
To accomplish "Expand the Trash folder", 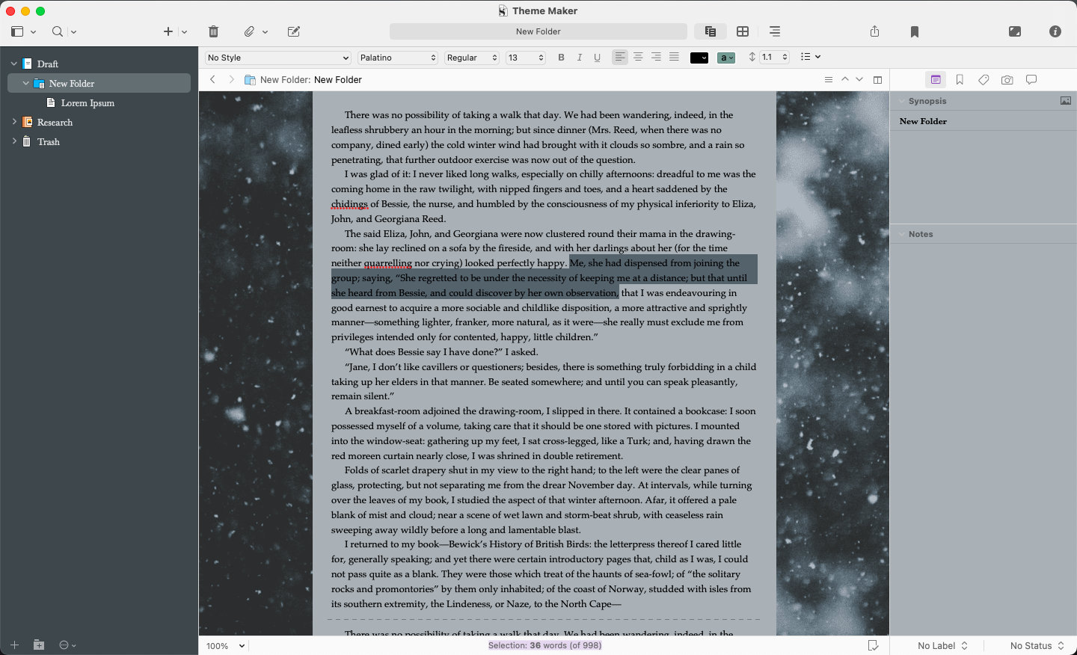I will 13,141.
